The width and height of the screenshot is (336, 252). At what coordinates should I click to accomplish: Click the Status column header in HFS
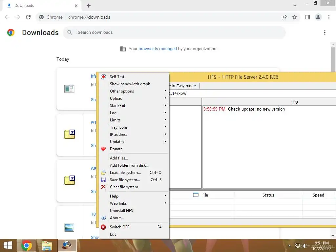[x=268, y=195]
